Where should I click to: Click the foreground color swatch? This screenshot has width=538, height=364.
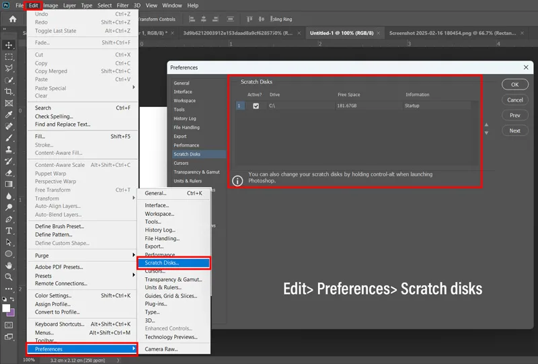(x=6, y=308)
